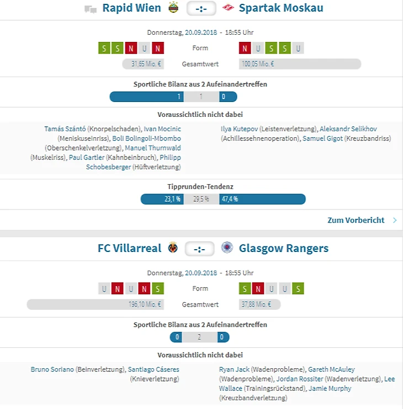This screenshot has height=409, width=403.
Task: Click Villarreal's last green S form box
Action: pos(158,288)
